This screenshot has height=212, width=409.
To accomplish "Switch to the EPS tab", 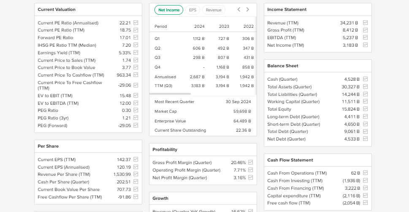I will tap(192, 10).
